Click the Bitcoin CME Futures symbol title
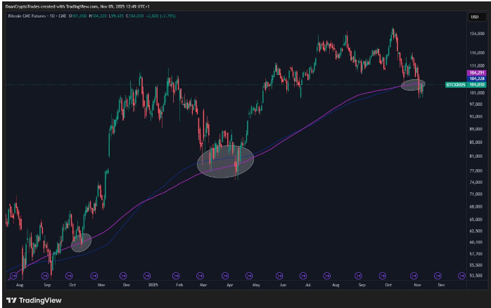Image resolution: width=491 pixels, height=308 pixels. pos(33,14)
